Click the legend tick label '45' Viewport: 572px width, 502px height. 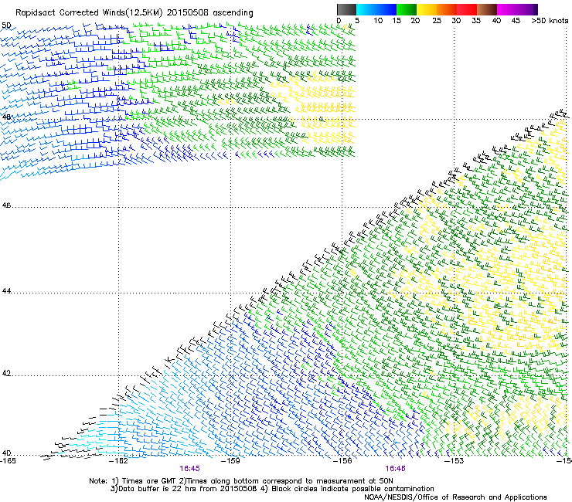(x=516, y=21)
